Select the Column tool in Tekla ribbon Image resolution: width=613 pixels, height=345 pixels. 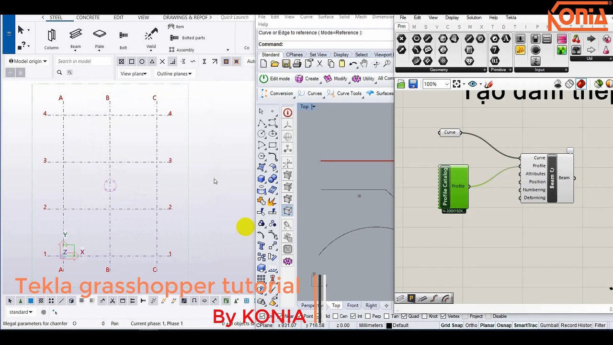(x=51, y=39)
